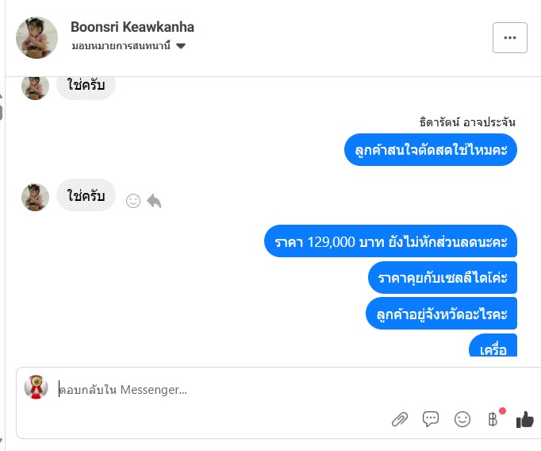This screenshot has height=451, width=541.
Task: Expand the มอบหมายการสนทนานี้ assignment dropdown
Action: (x=181, y=46)
